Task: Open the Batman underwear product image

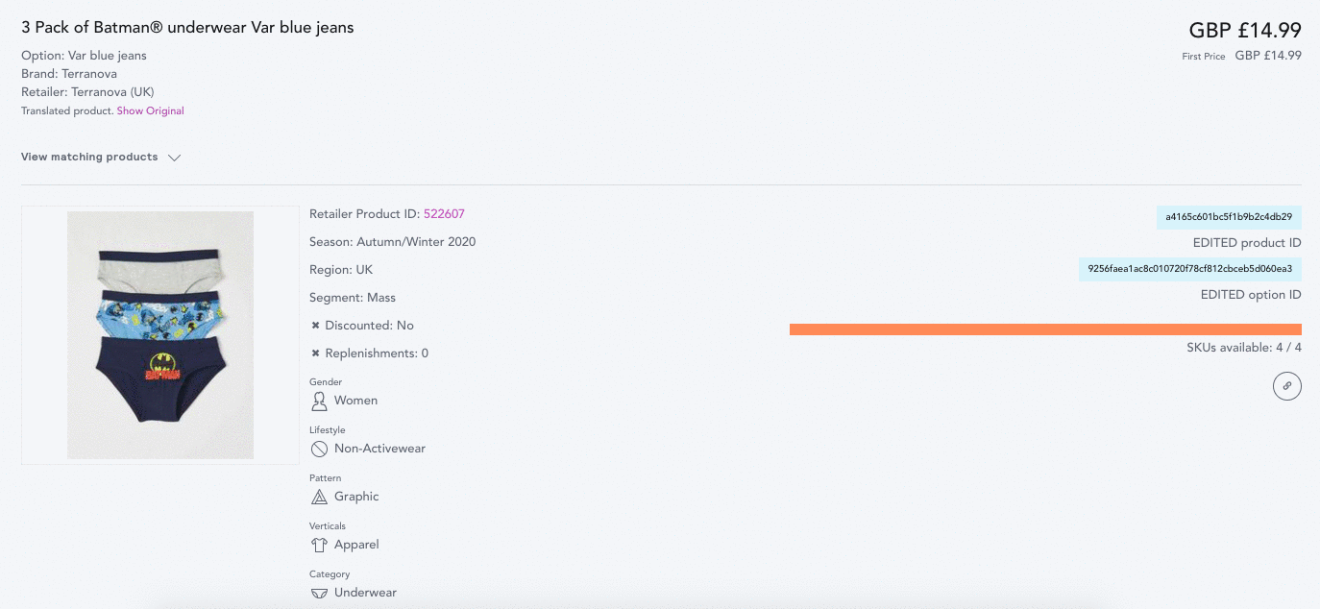Action: (x=160, y=335)
